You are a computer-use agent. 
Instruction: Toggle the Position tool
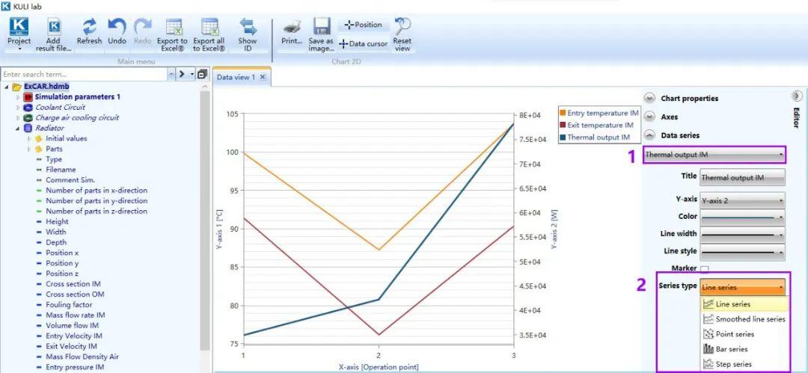(x=364, y=25)
